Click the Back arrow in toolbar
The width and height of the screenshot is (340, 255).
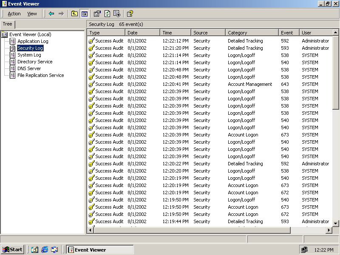click(x=51, y=14)
